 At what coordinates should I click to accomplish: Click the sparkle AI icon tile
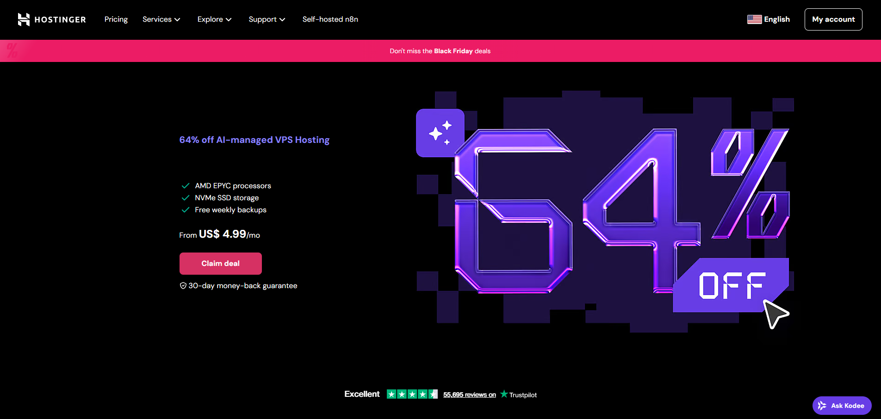(440, 133)
